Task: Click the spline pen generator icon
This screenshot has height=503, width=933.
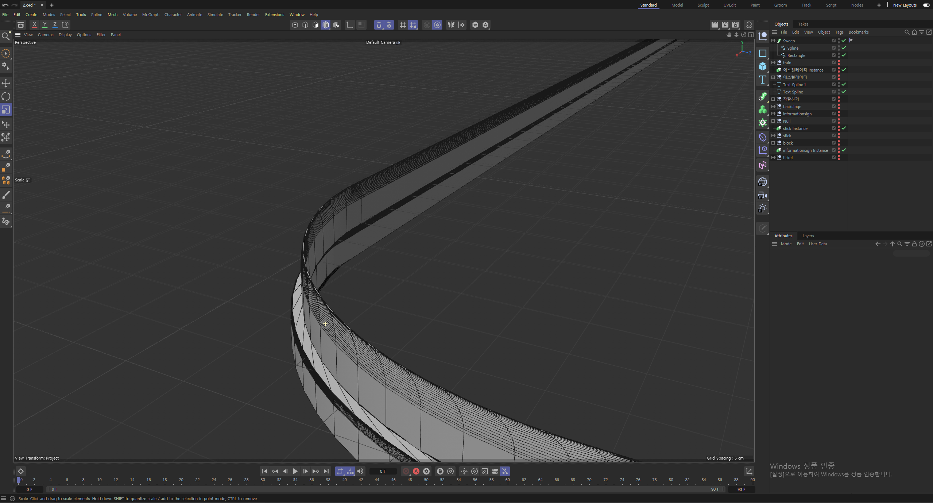Action: 763,96
